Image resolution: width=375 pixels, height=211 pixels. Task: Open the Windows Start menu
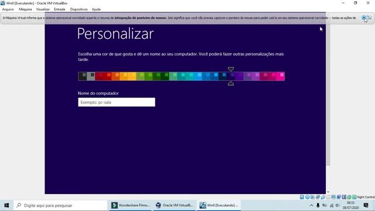6,205
